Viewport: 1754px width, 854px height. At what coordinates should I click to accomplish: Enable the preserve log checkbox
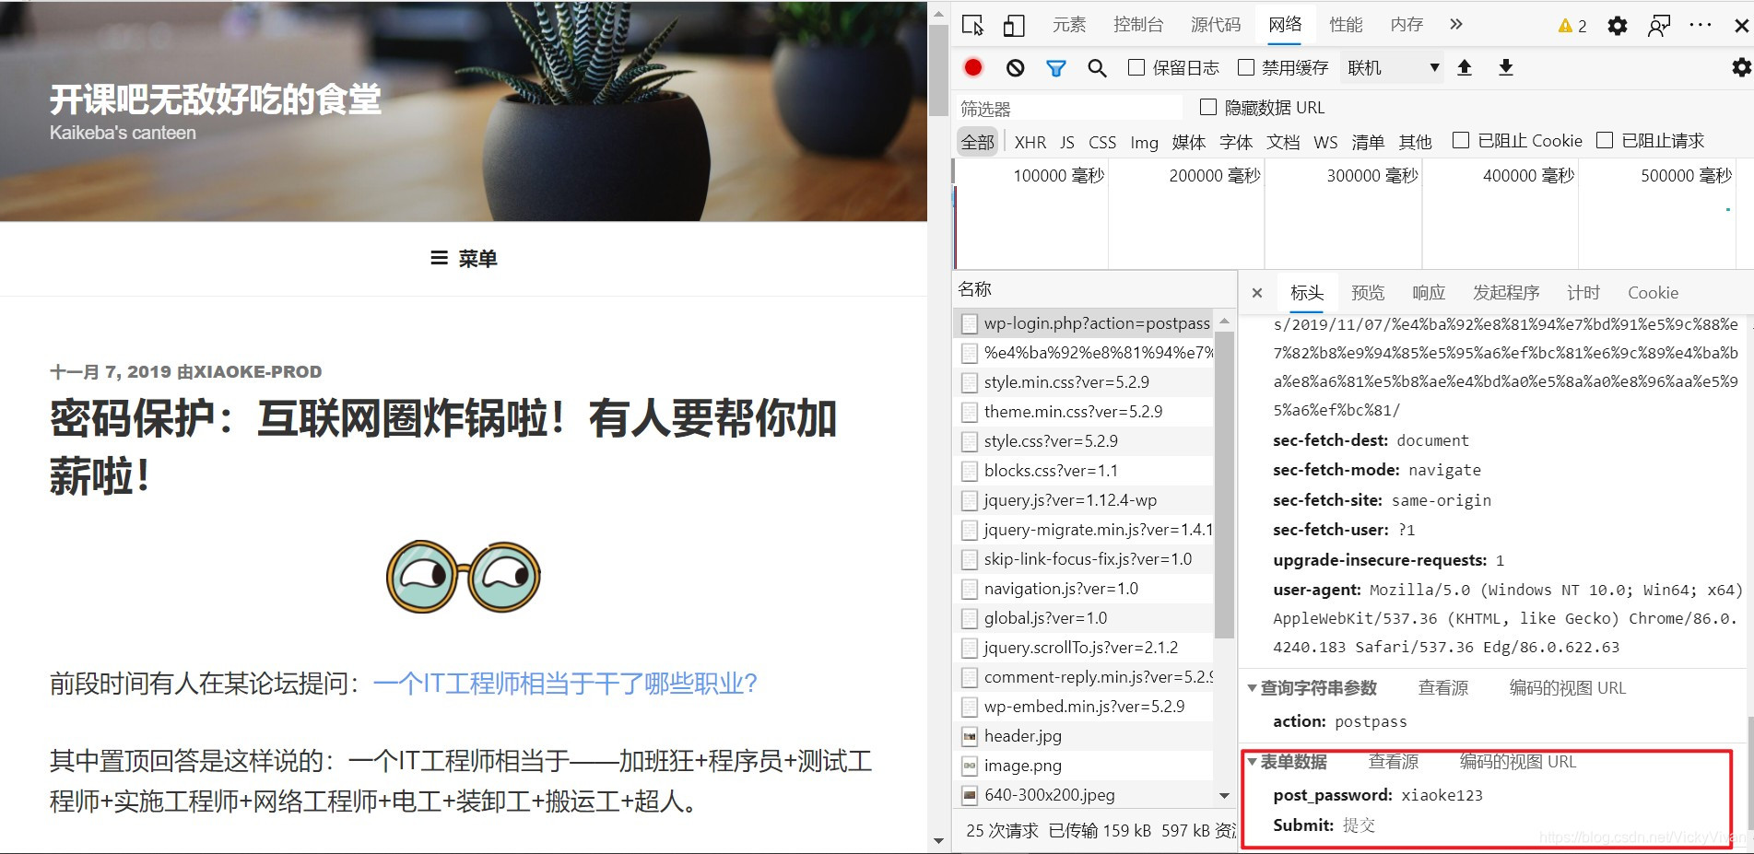(1136, 67)
